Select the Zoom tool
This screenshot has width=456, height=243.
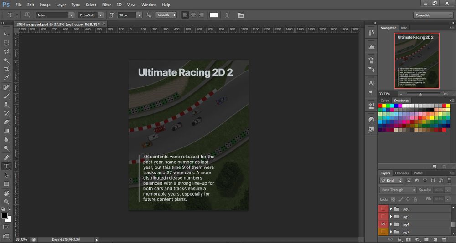point(6,202)
